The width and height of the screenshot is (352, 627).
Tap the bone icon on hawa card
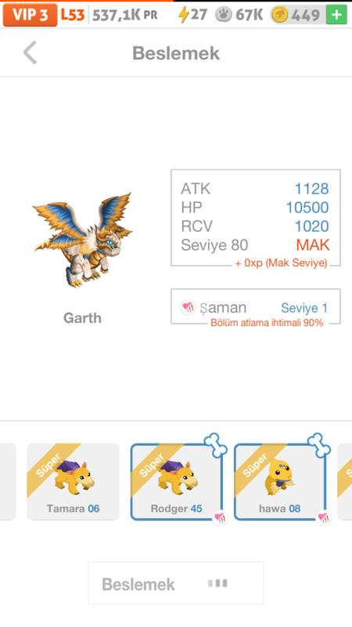(x=319, y=445)
